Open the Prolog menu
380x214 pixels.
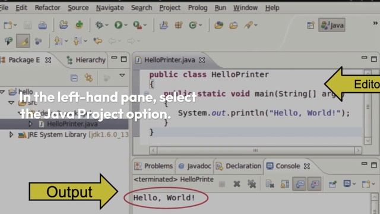coord(198,8)
